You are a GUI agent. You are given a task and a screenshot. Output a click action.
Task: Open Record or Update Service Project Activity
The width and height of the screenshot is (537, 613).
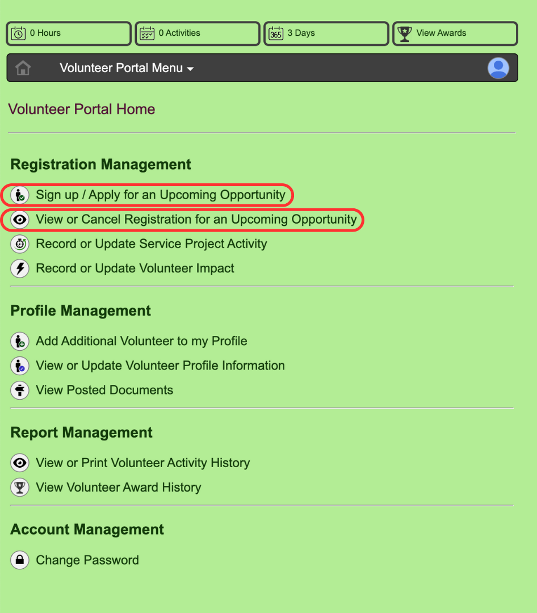tap(152, 244)
